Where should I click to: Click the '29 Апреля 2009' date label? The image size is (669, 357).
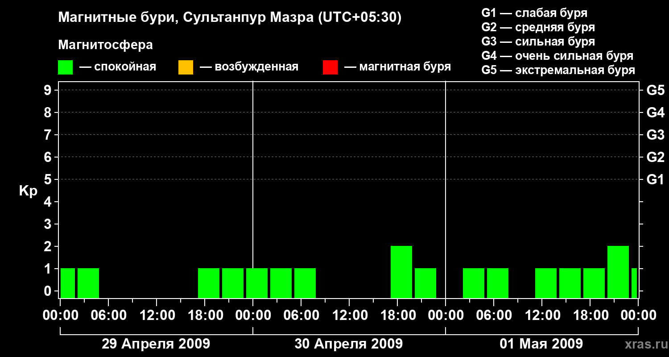click(156, 344)
